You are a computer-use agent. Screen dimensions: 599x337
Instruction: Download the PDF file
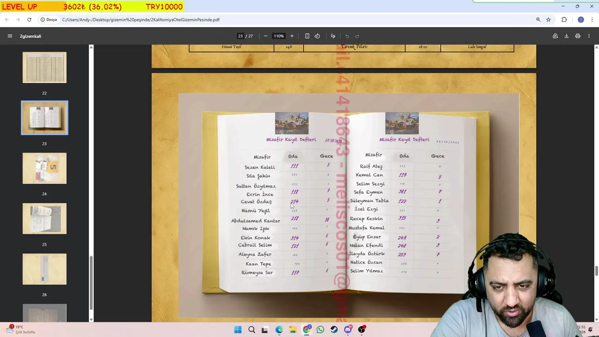pos(566,36)
